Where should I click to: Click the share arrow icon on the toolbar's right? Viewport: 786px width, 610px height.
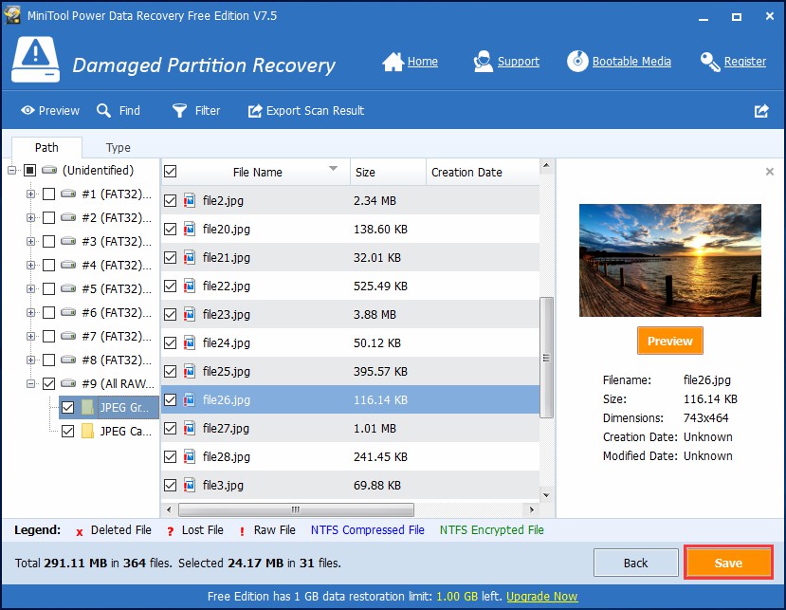760,111
